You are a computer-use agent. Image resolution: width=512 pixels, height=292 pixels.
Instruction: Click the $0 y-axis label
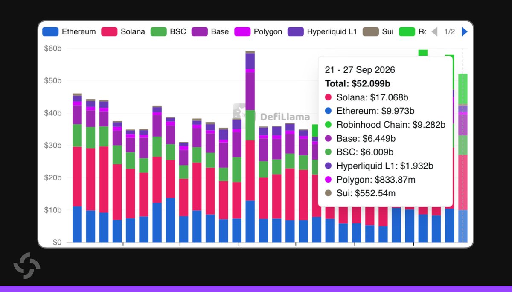click(x=57, y=242)
